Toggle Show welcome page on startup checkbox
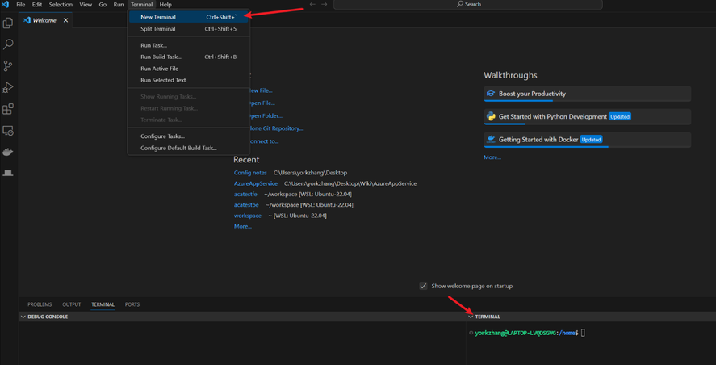Screen dimensions: 716x365 click(423, 286)
